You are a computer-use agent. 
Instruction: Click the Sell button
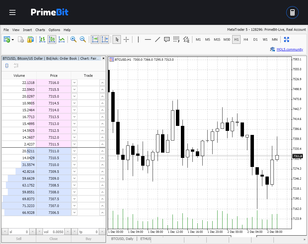point(19,239)
